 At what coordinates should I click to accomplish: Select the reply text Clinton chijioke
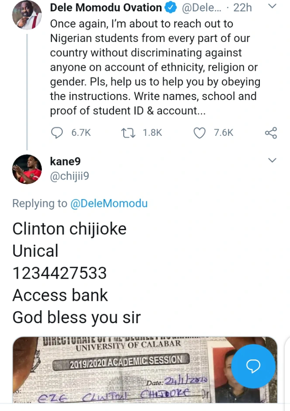click(69, 229)
